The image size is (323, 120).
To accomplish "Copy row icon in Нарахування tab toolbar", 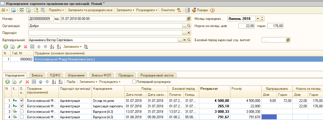I will coord(14,82).
